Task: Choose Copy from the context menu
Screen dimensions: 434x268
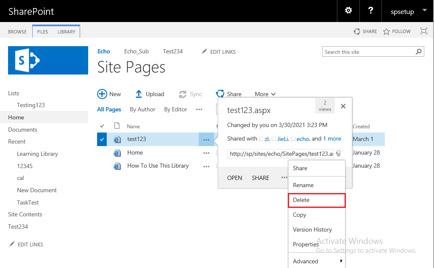Action: point(317,215)
